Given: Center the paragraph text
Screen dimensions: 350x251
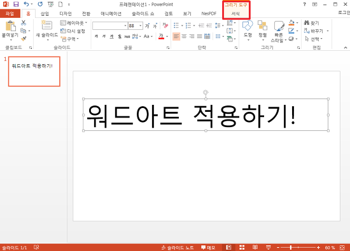Looking at the screenshot, I should pos(184,36).
